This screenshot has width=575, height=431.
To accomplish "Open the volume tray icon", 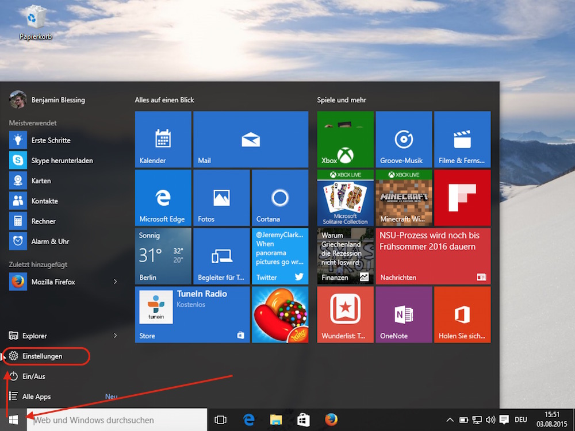I will (490, 420).
